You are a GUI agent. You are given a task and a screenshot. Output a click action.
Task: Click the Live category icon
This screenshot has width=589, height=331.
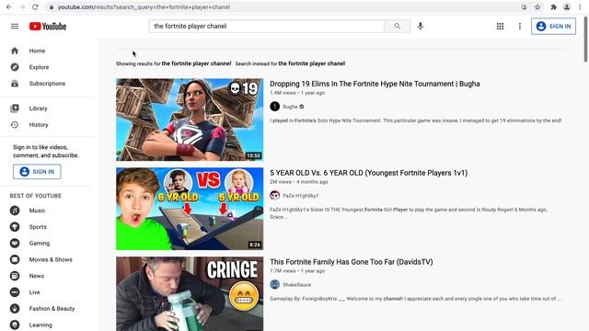point(15,292)
